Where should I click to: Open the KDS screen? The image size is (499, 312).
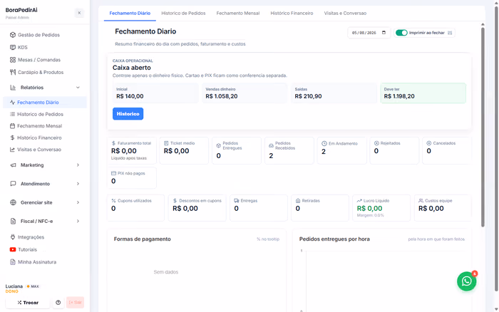click(19, 48)
